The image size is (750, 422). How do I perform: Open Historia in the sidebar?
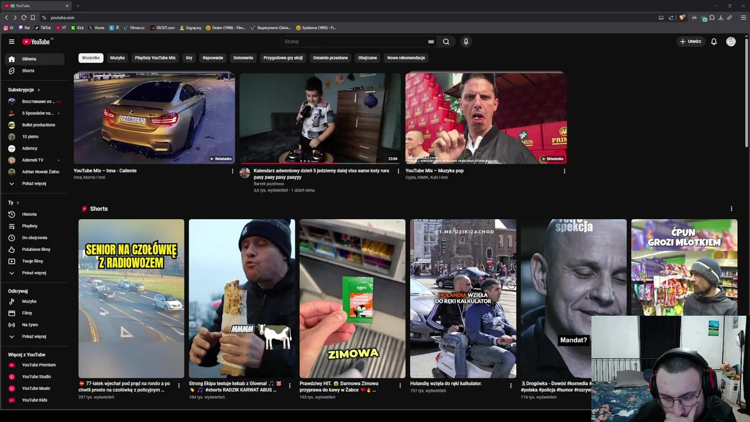point(35,214)
